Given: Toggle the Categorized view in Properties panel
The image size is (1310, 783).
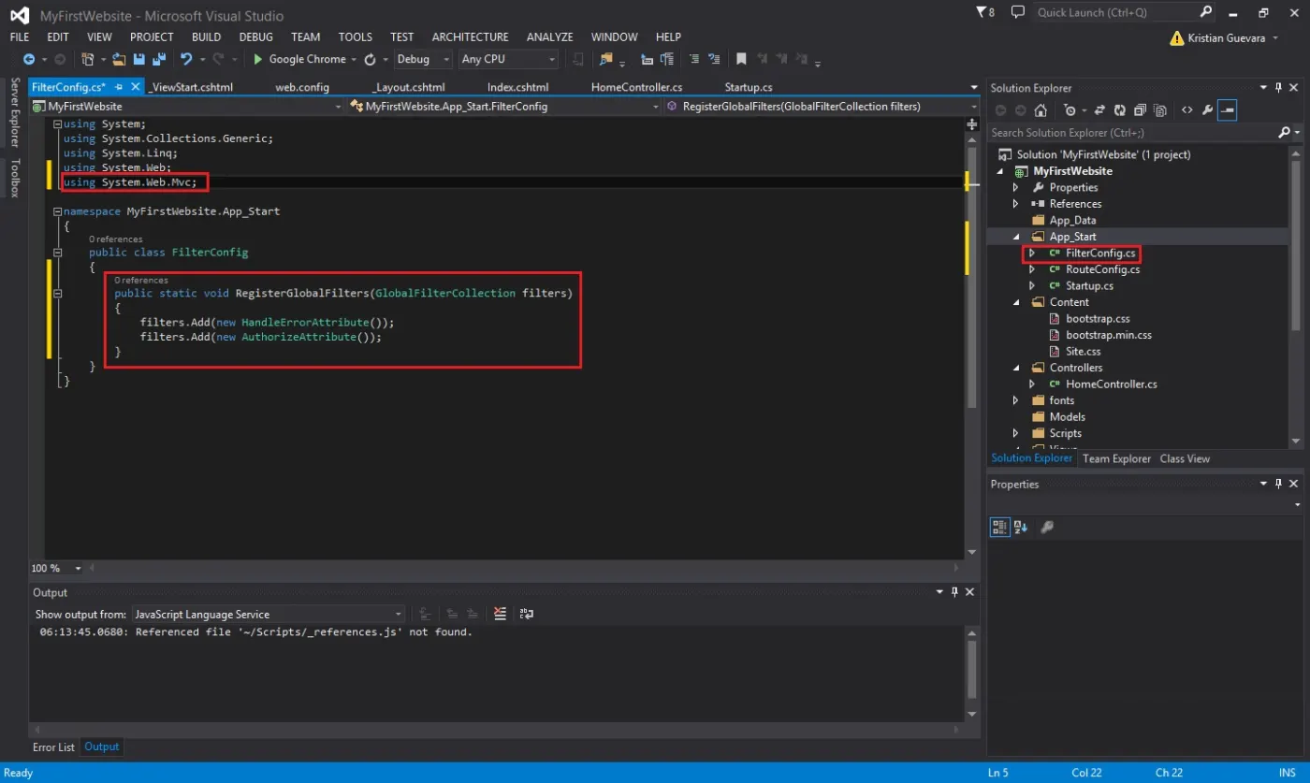Looking at the screenshot, I should 998,527.
